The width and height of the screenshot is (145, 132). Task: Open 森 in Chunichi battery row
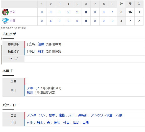(48, 123)
